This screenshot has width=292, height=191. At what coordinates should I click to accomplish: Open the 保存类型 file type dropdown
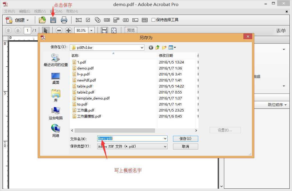click(132, 146)
